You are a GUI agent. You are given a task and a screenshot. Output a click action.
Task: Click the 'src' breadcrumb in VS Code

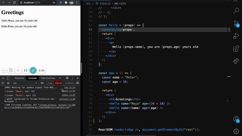point(88,3)
